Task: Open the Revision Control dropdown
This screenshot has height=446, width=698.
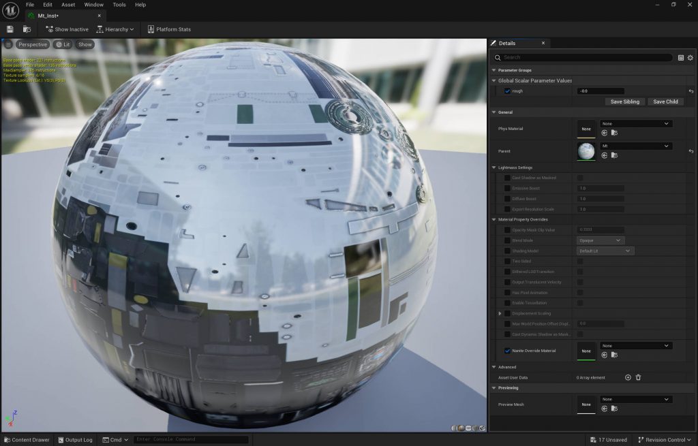Action: pos(664,440)
